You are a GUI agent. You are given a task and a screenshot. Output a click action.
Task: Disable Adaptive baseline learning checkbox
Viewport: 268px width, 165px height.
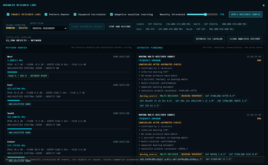[111, 14]
